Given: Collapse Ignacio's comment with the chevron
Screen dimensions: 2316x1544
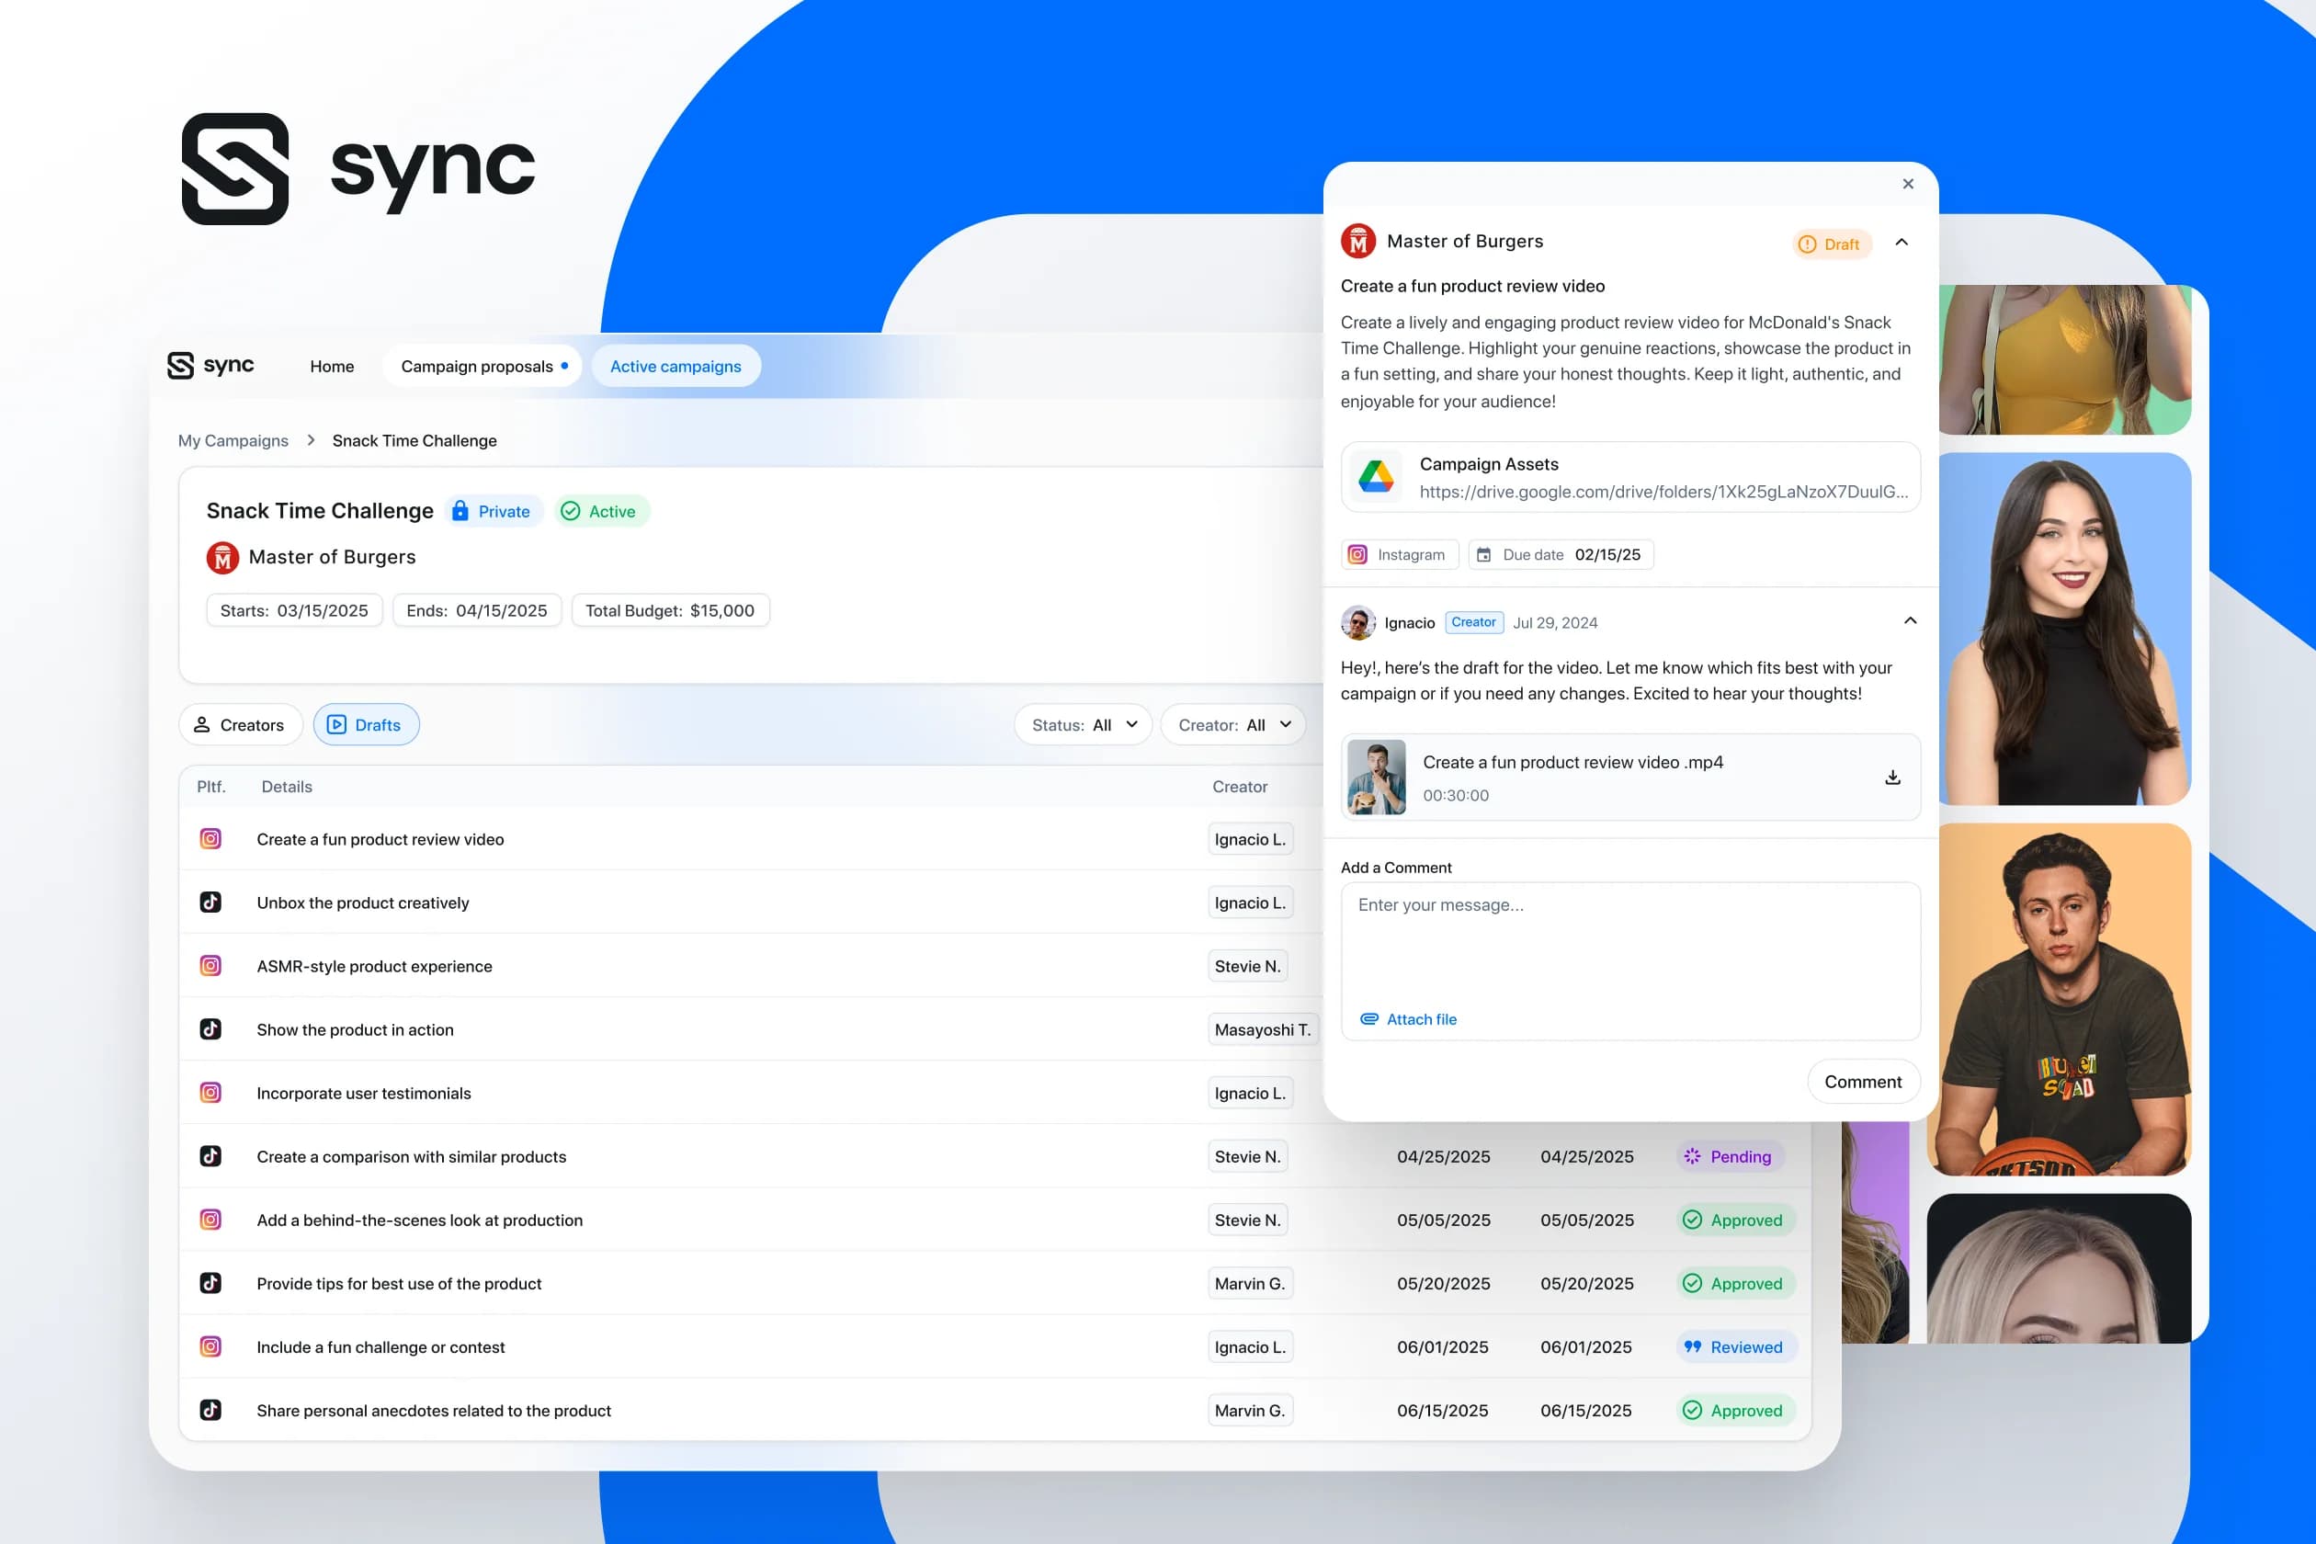Looking at the screenshot, I should click(1910, 620).
